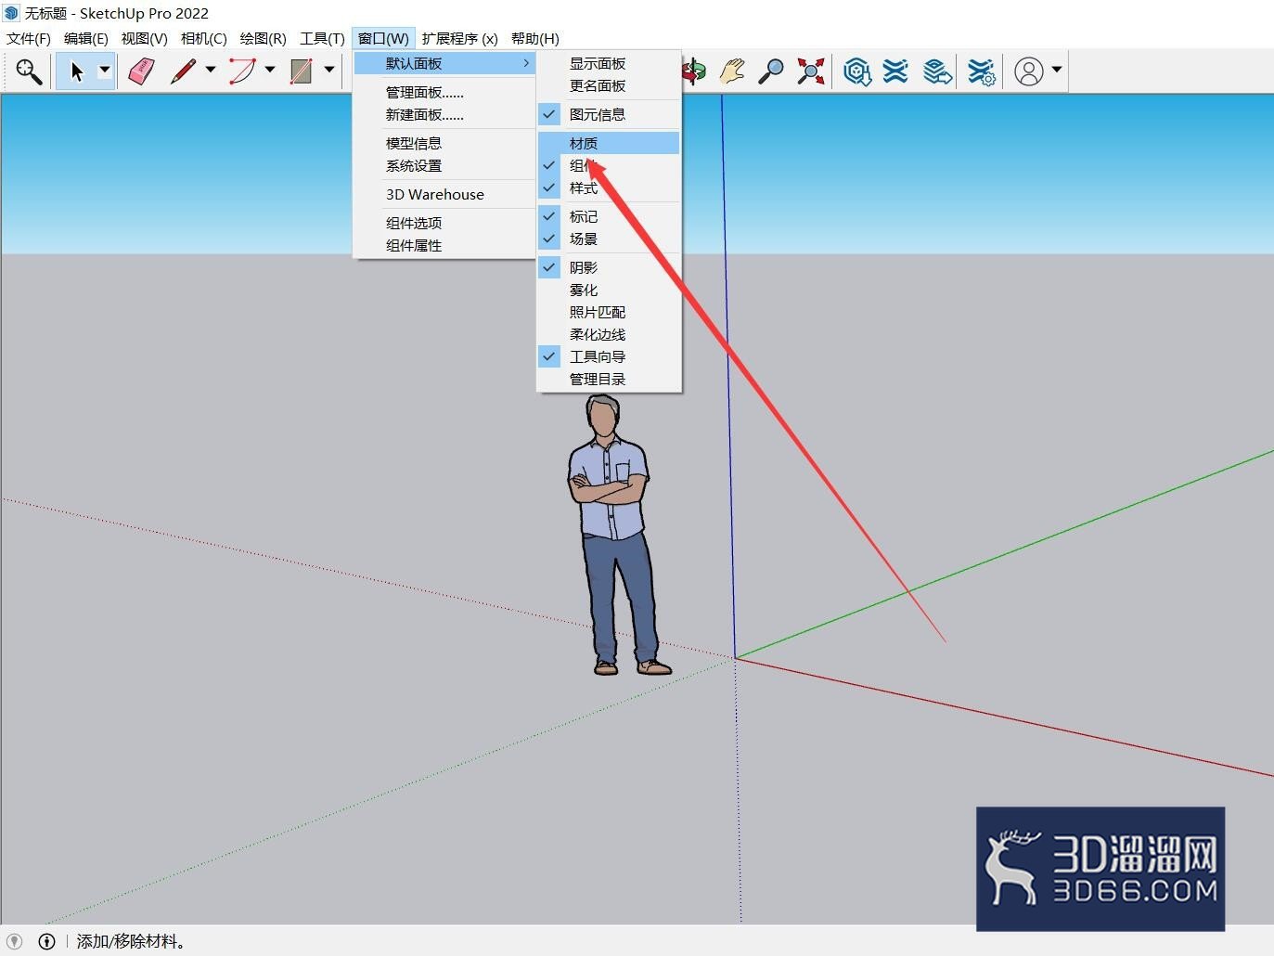Screen dimensions: 1274x956
Task: Open the 3D Warehouse toolbar icon
Action: [857, 71]
